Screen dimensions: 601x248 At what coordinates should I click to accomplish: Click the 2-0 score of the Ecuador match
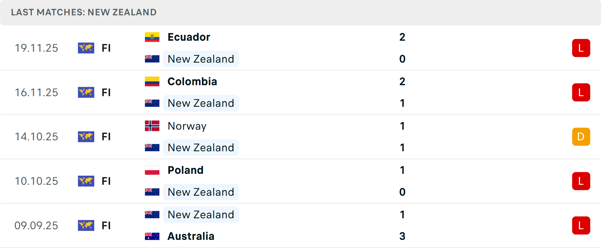(x=402, y=48)
